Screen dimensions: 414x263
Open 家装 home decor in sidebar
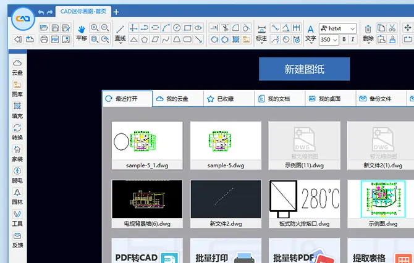click(x=17, y=154)
